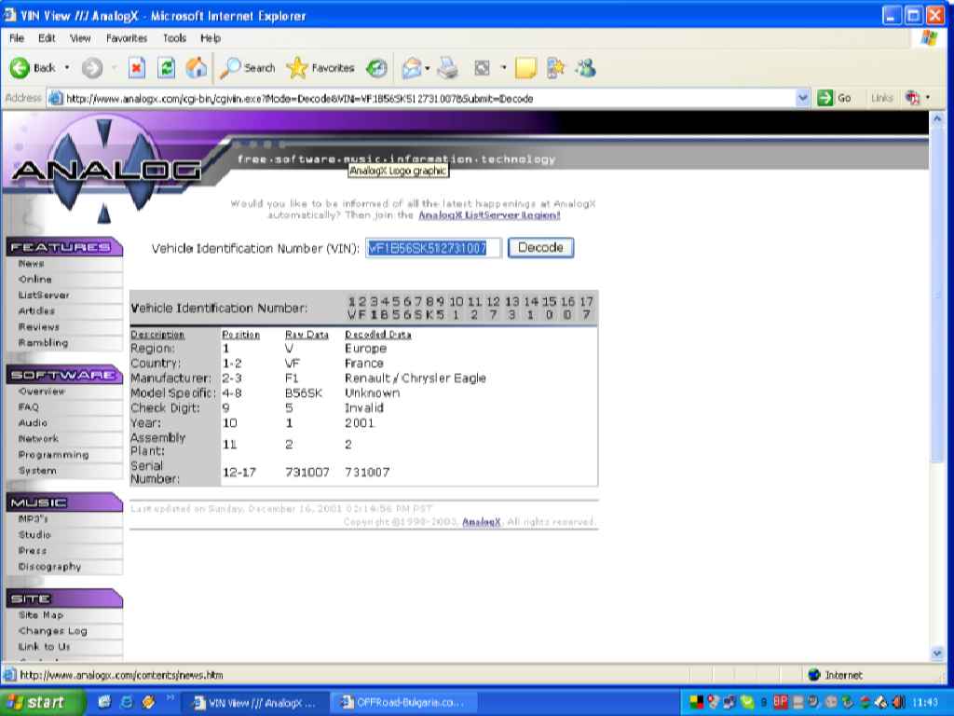Image resolution: width=954 pixels, height=716 pixels.
Task: Click the Stop loading toolbar icon
Action: coord(136,68)
